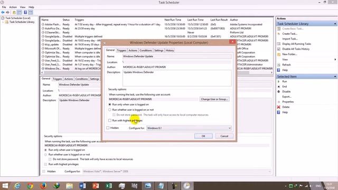The width and height of the screenshot is (338, 190).
Task: Open Excel from the taskbar
Action: tap(109, 186)
